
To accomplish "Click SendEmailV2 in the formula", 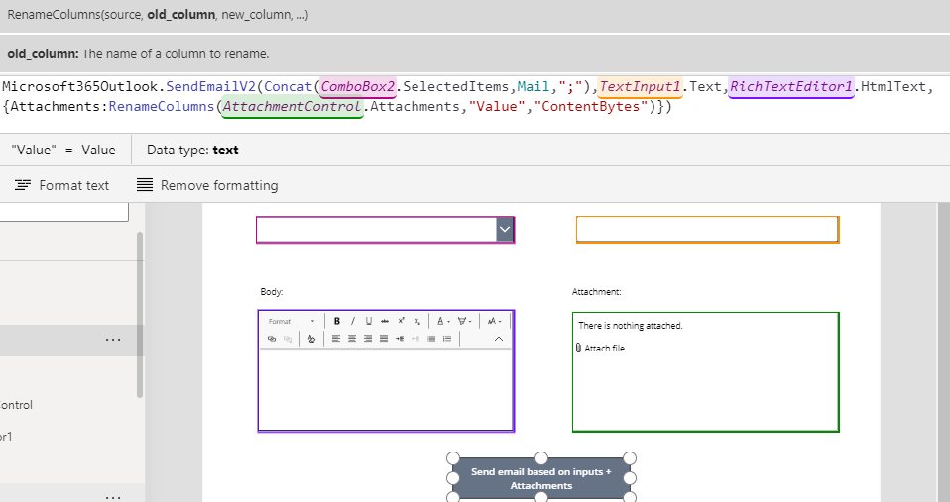I will (211, 87).
